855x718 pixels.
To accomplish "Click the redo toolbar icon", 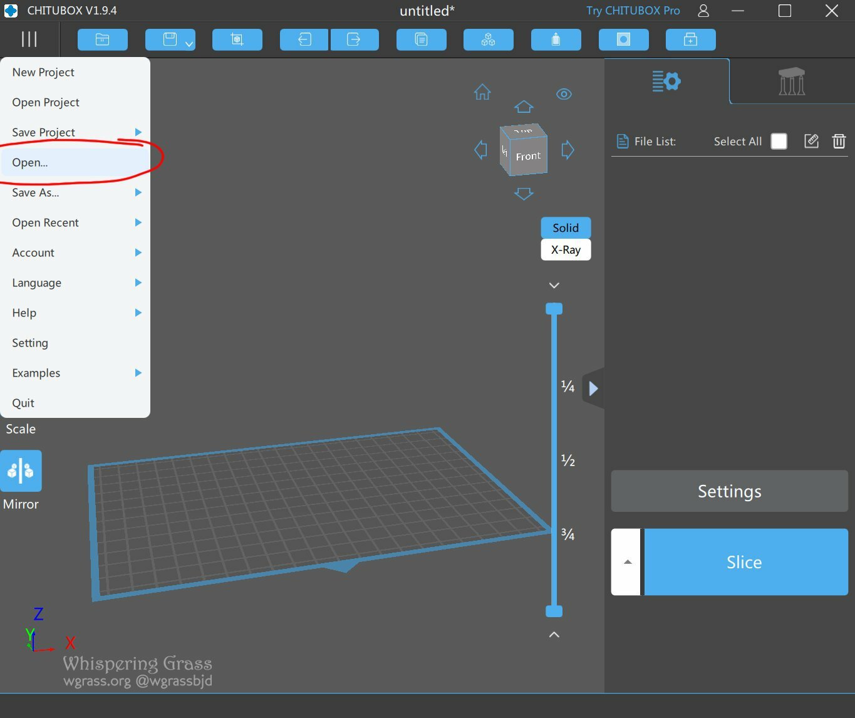I will pyautogui.click(x=355, y=39).
